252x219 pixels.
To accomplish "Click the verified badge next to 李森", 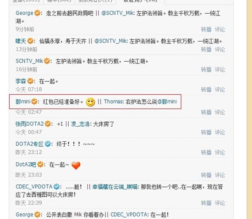I will tap(30, 81).
